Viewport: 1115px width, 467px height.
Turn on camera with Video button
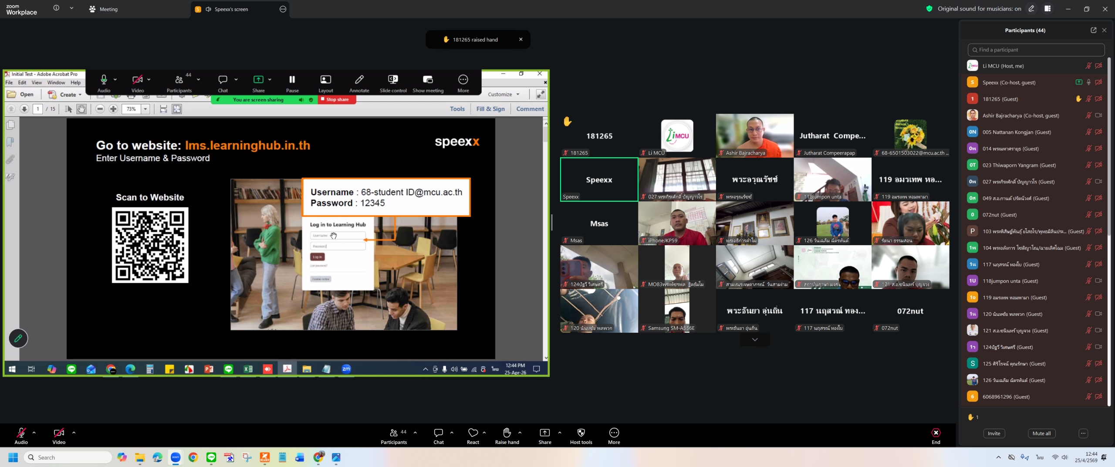59,433
